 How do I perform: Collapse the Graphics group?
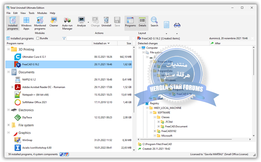click(x=8, y=133)
